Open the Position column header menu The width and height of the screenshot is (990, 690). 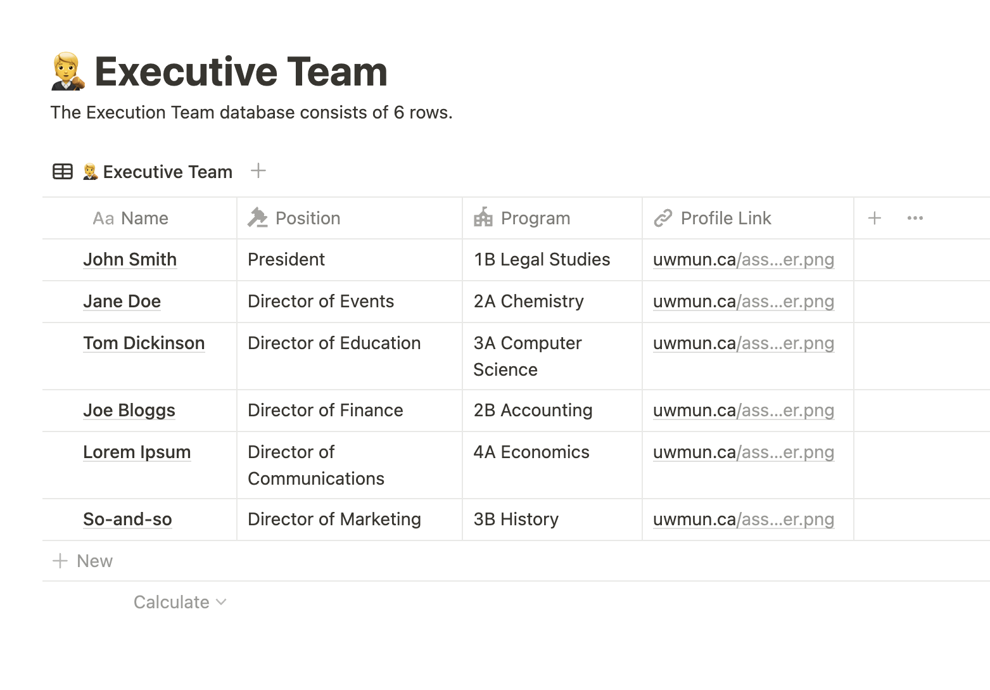point(350,218)
